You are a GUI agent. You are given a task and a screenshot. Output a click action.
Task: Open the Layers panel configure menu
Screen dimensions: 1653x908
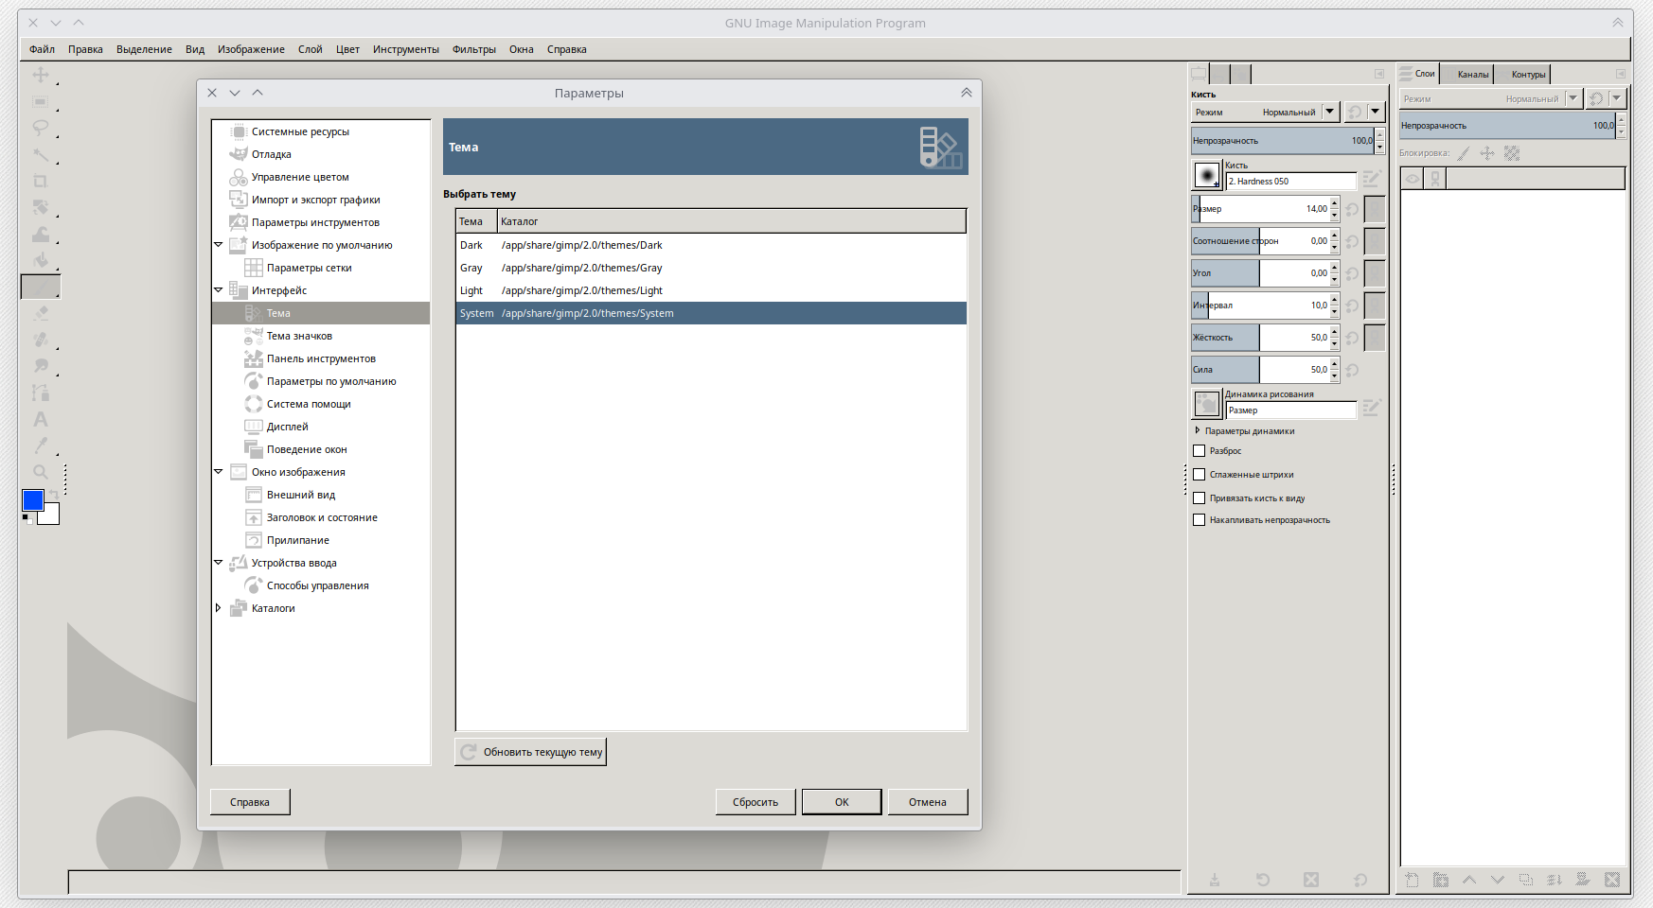1621,74
